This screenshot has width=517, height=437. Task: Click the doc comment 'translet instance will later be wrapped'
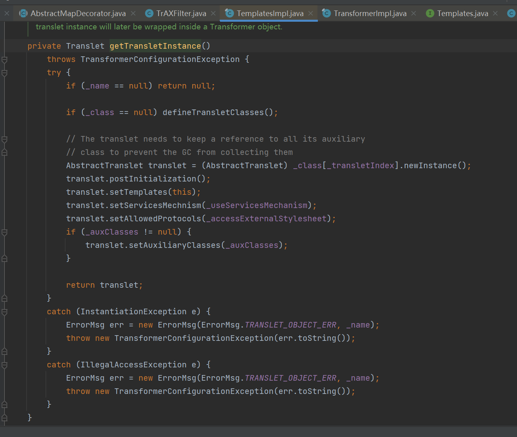pyautogui.click(x=159, y=27)
